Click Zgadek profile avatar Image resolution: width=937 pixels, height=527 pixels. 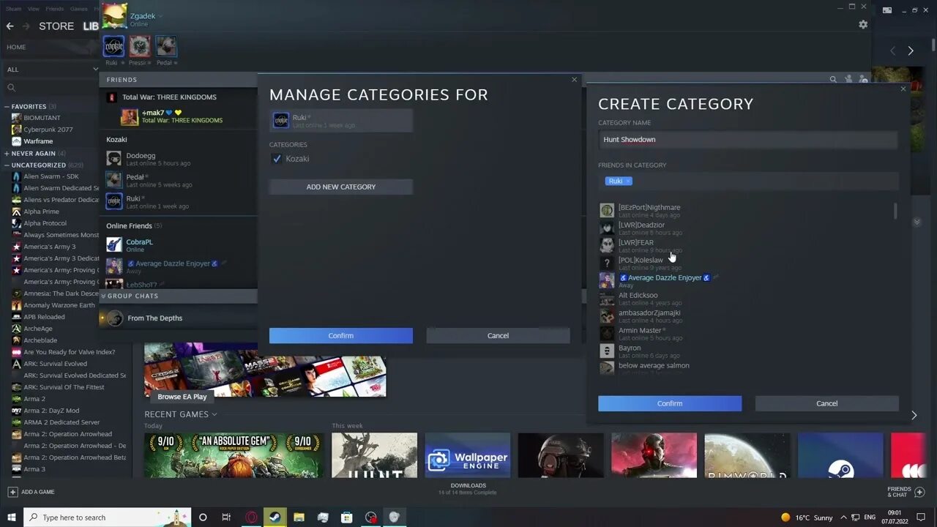(x=114, y=16)
